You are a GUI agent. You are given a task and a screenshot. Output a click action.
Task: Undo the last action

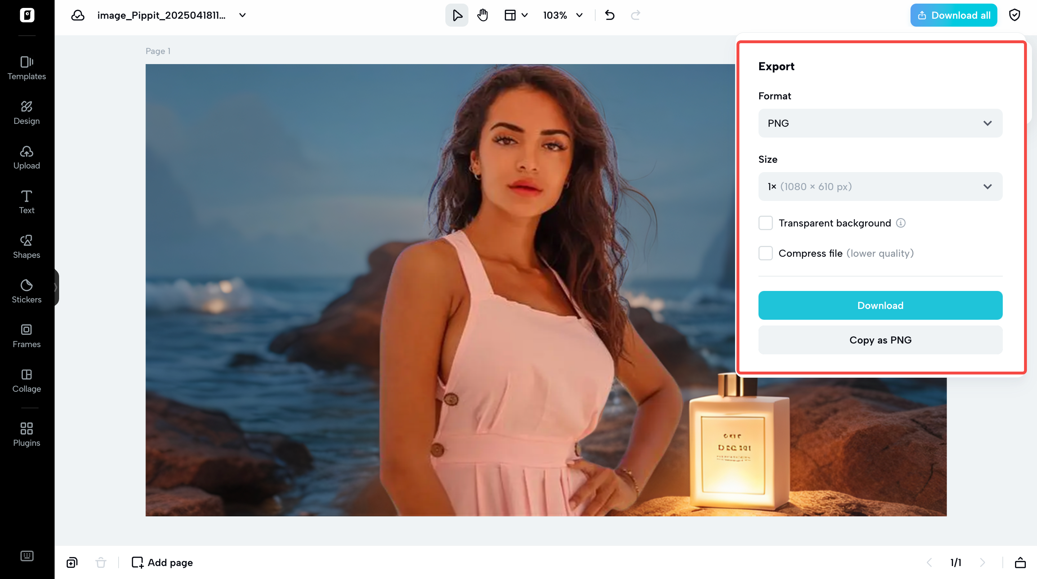pyautogui.click(x=609, y=15)
